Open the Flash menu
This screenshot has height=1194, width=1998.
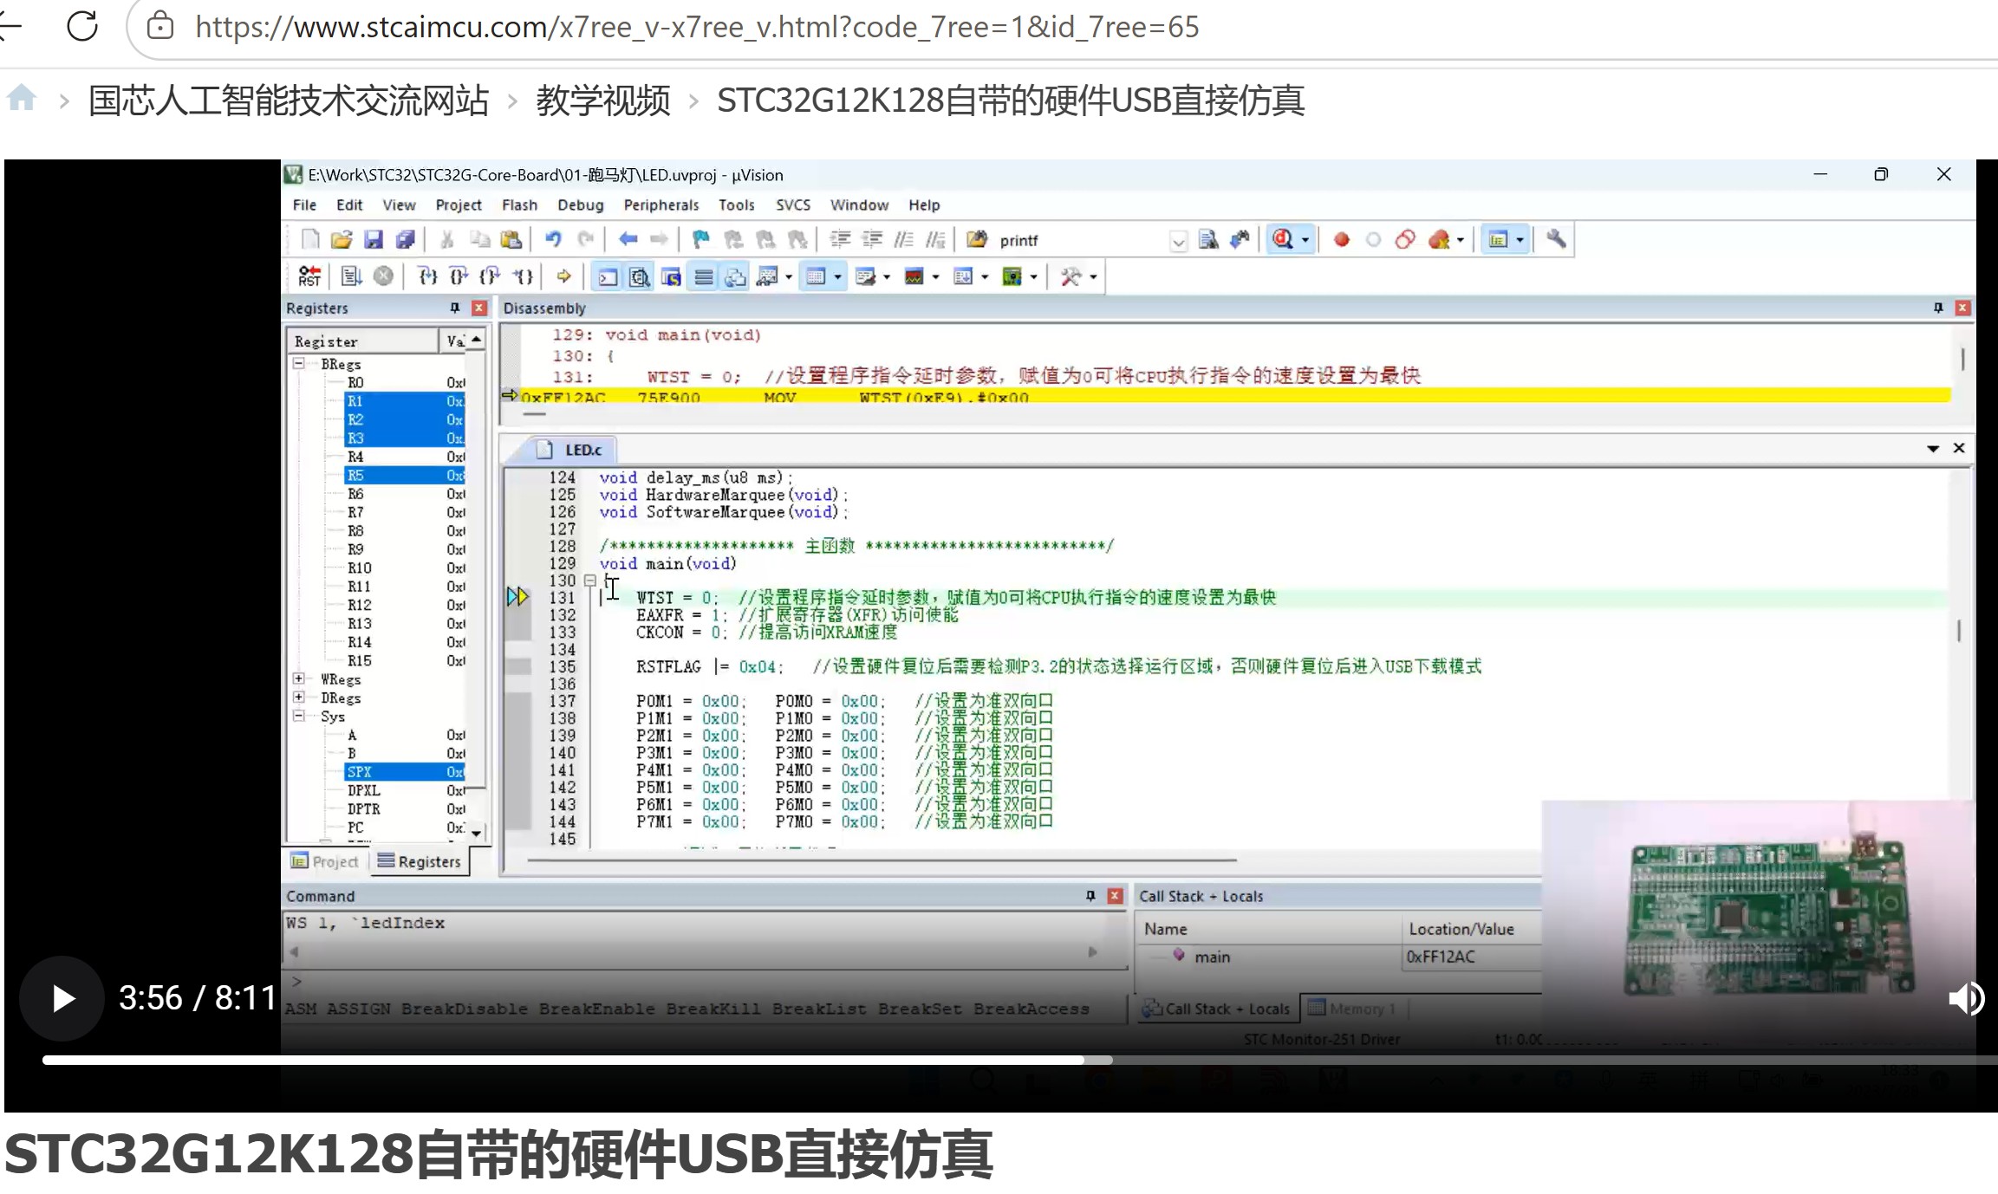click(519, 205)
